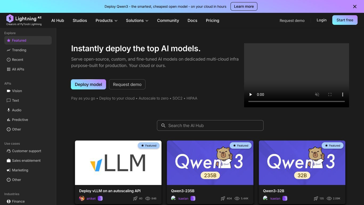Click the Sales enablement briefcase icon
The width and height of the screenshot is (364, 205).
9,161
